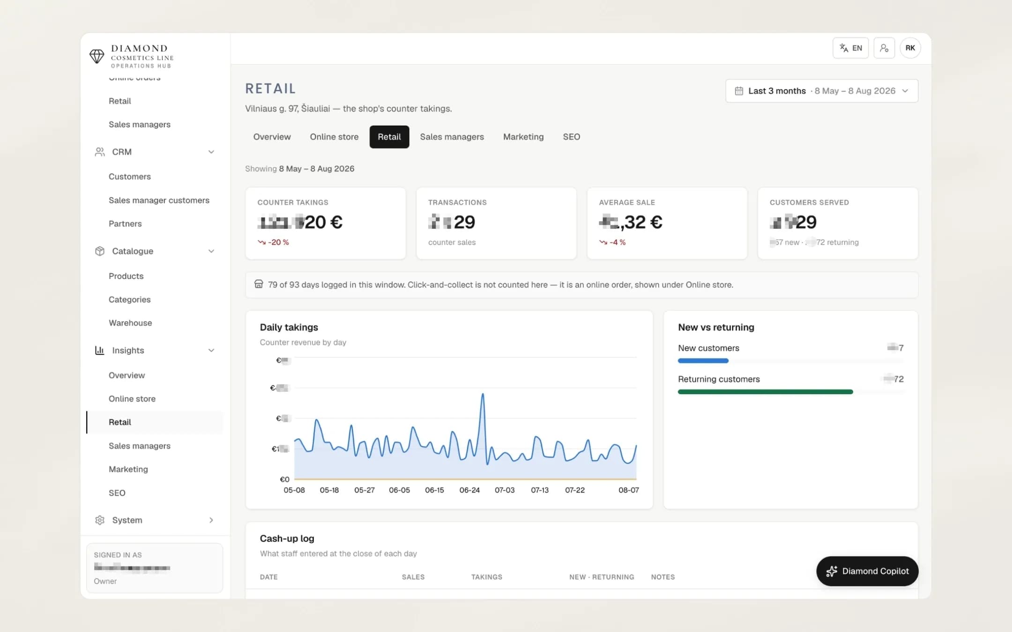Open the user account icon button
1012x632 pixels.
click(x=884, y=48)
